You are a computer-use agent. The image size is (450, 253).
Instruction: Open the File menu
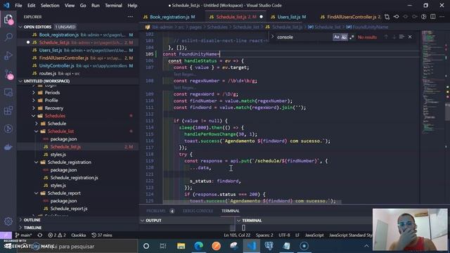point(18,6)
